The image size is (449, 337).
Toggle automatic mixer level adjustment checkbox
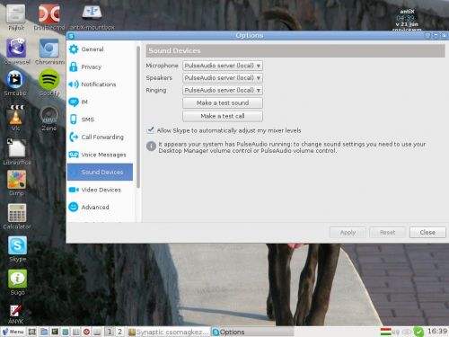[x=151, y=130]
